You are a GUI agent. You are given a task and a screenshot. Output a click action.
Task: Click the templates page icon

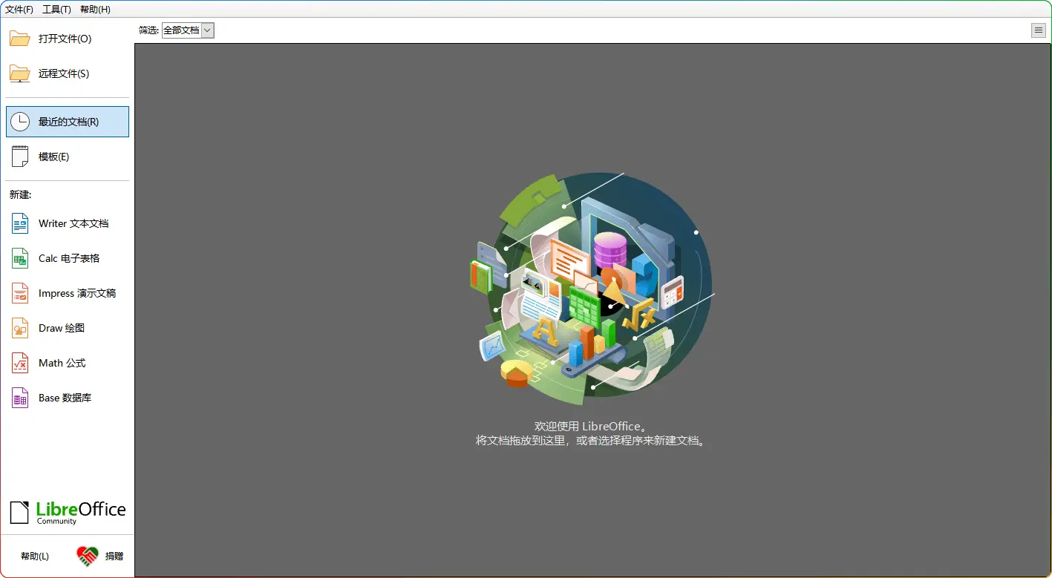click(x=20, y=157)
